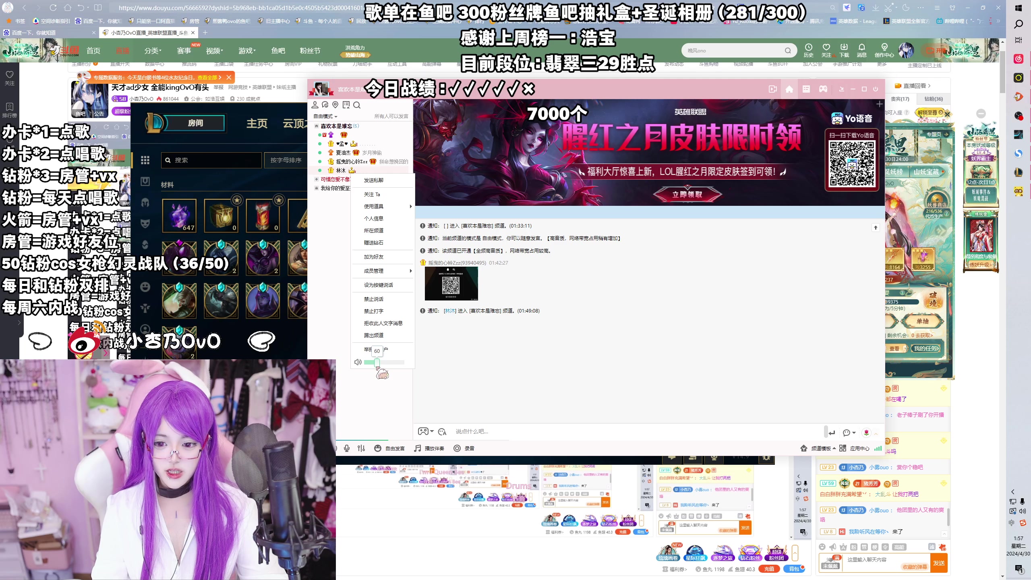Open the list panel icon in voice window header
The width and height of the screenshot is (1031, 580).
coord(806,89)
